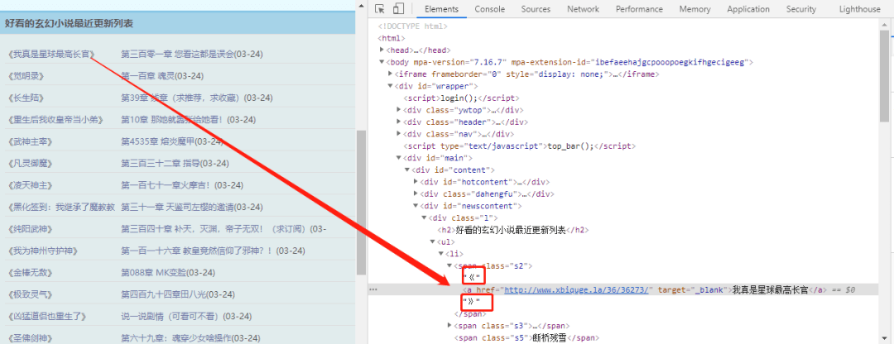
Task: Activate the inspect element picker icon
Action: pos(380,9)
